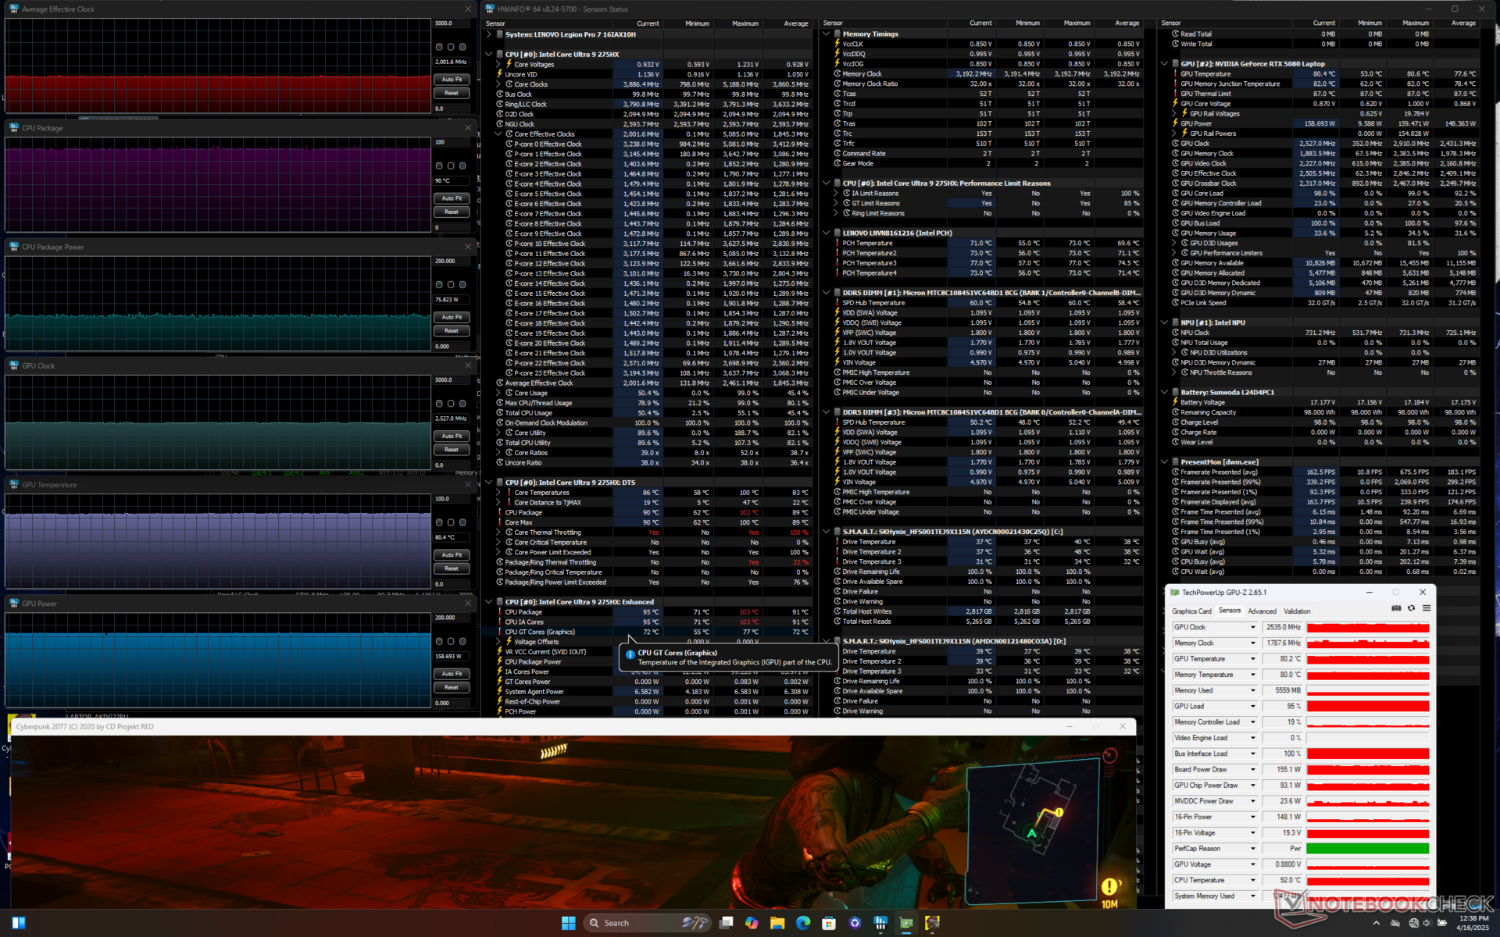Click the first circle toggle on GPU Clock graph

pos(439,404)
